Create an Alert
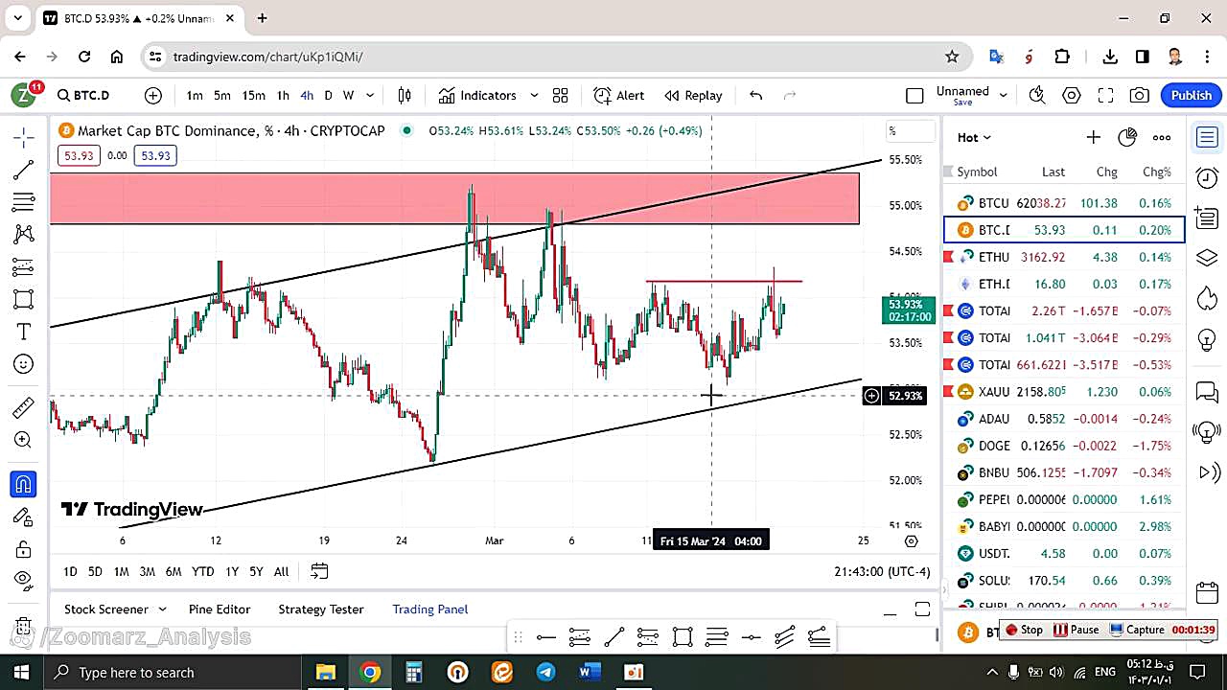 (x=619, y=95)
